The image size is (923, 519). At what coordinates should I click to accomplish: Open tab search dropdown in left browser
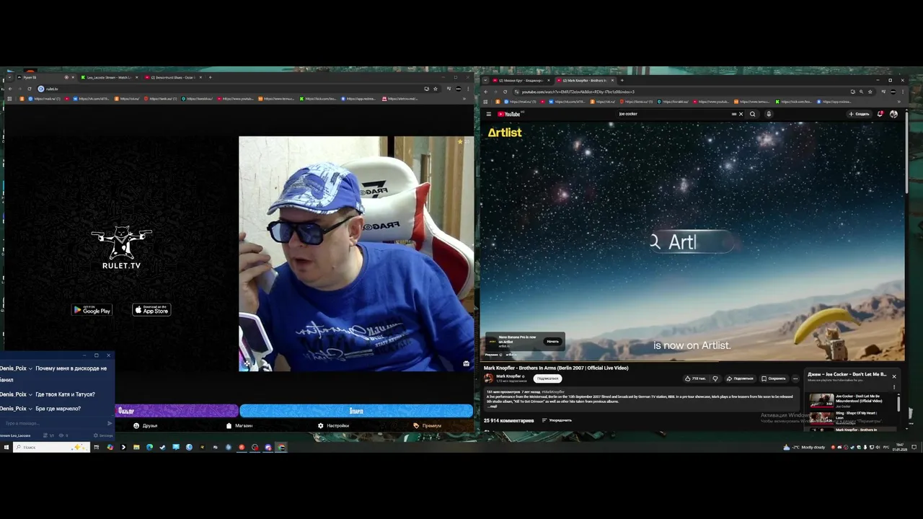pos(9,77)
